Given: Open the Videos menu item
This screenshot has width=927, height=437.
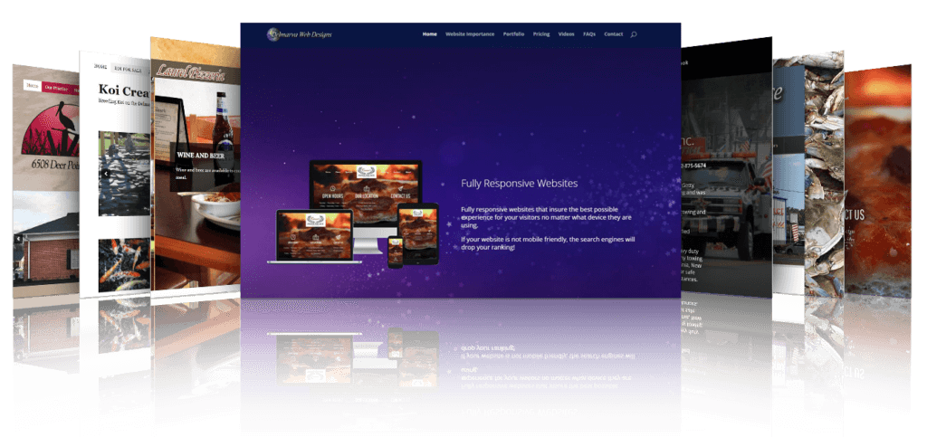Looking at the screenshot, I should (567, 34).
